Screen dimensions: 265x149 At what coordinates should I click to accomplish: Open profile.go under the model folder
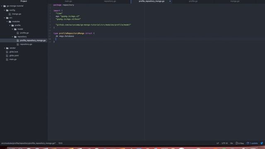pos(24,33)
